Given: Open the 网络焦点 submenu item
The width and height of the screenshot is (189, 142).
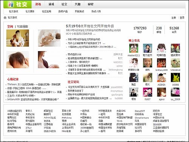Looking at the screenshot, I should pyautogui.click(x=79, y=11).
